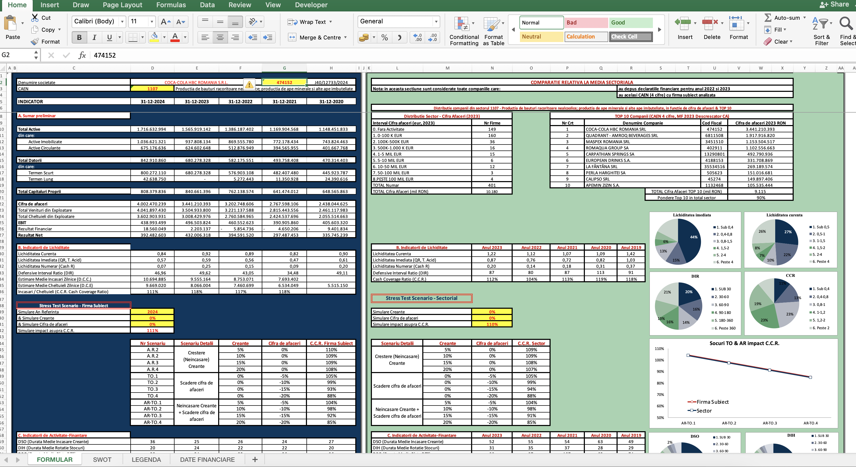Screen dimensions: 856x467
Task: Align text to bottom
Action: pos(235,22)
